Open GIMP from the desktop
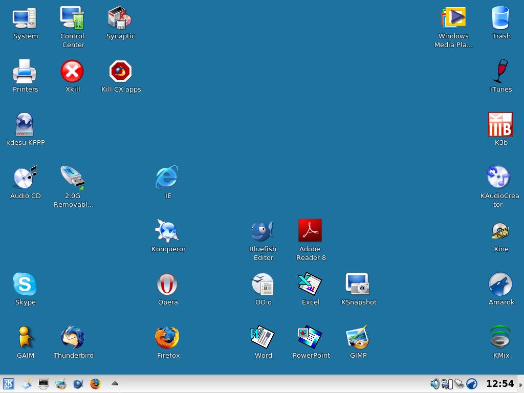This screenshot has width=524, height=393. 358,338
